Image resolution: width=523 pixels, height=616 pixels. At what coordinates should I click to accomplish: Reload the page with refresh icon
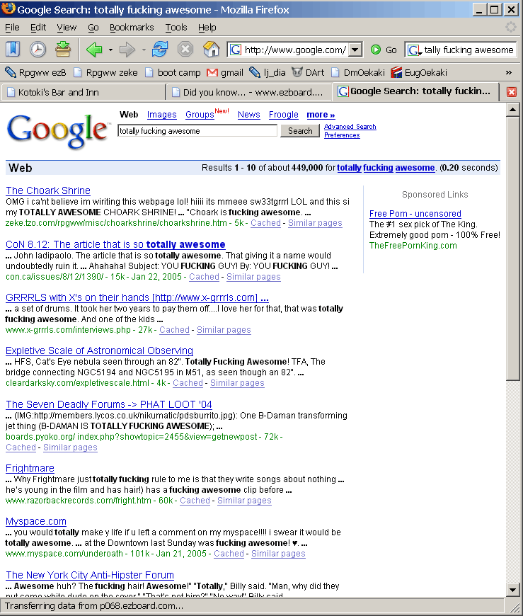coord(160,50)
